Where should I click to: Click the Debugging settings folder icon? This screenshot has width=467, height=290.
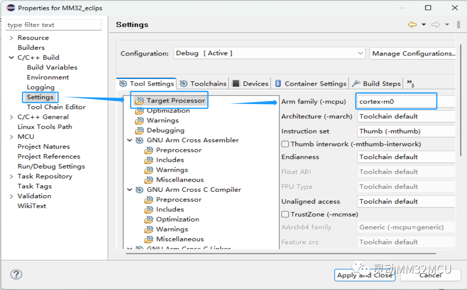coord(139,130)
